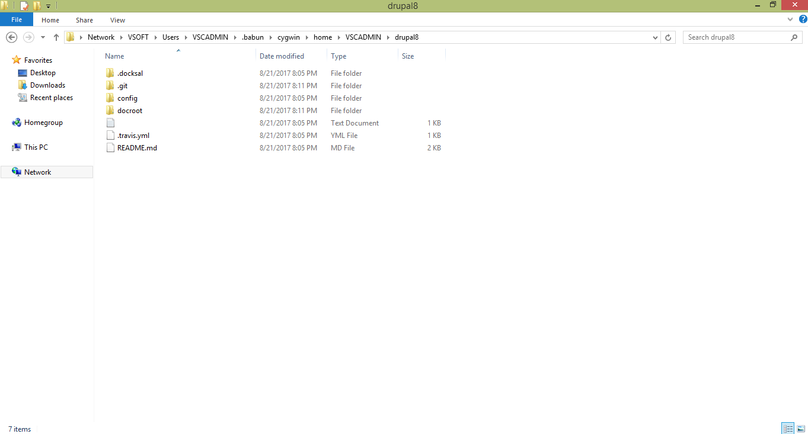Open the File menu
808x434 pixels.
[17, 19]
